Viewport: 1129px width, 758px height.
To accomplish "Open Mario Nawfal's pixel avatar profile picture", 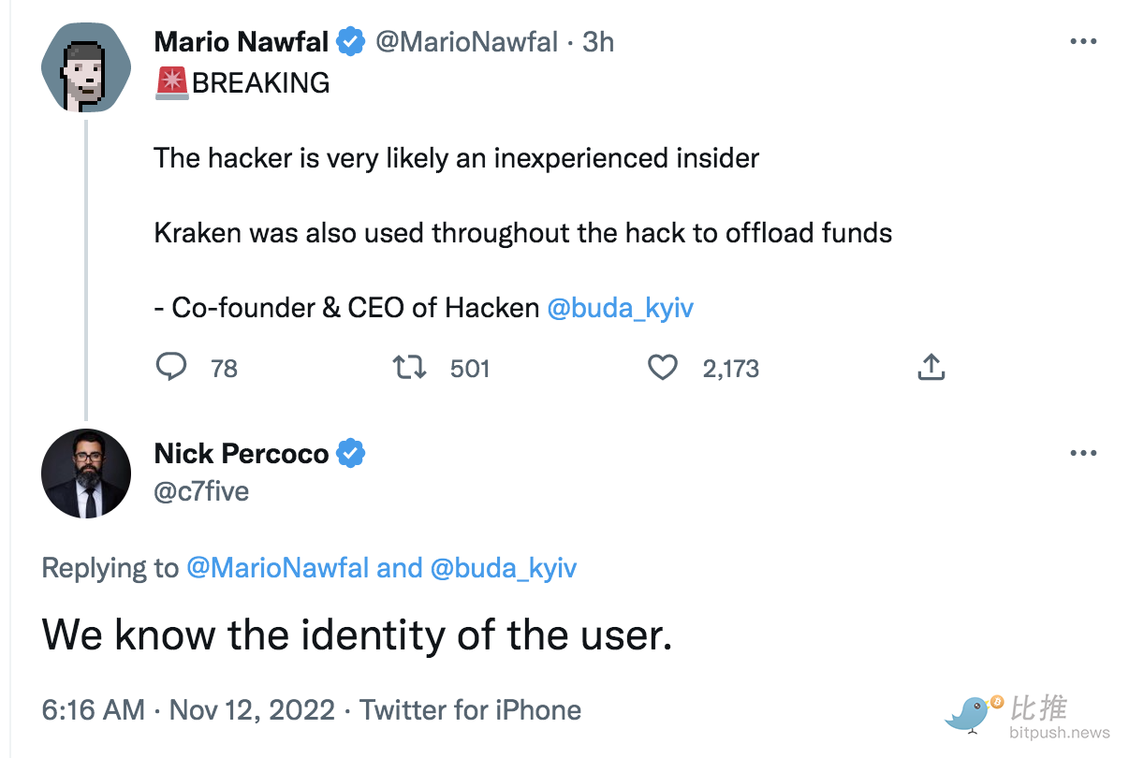I will [86, 67].
